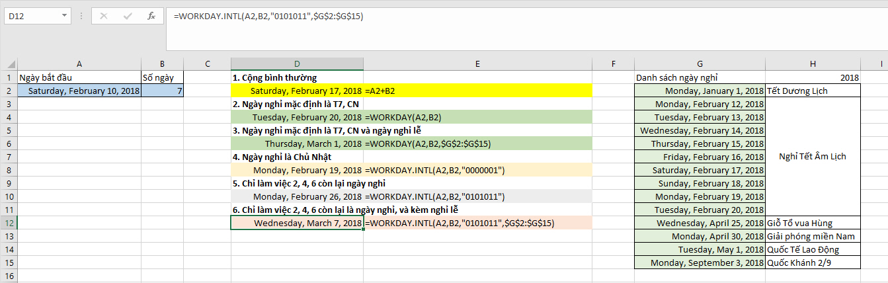The image size is (888, 283).
Task: Select column E header
Action: [x=477, y=63]
